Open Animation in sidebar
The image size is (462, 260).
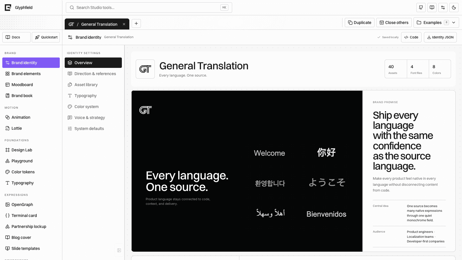(31, 117)
